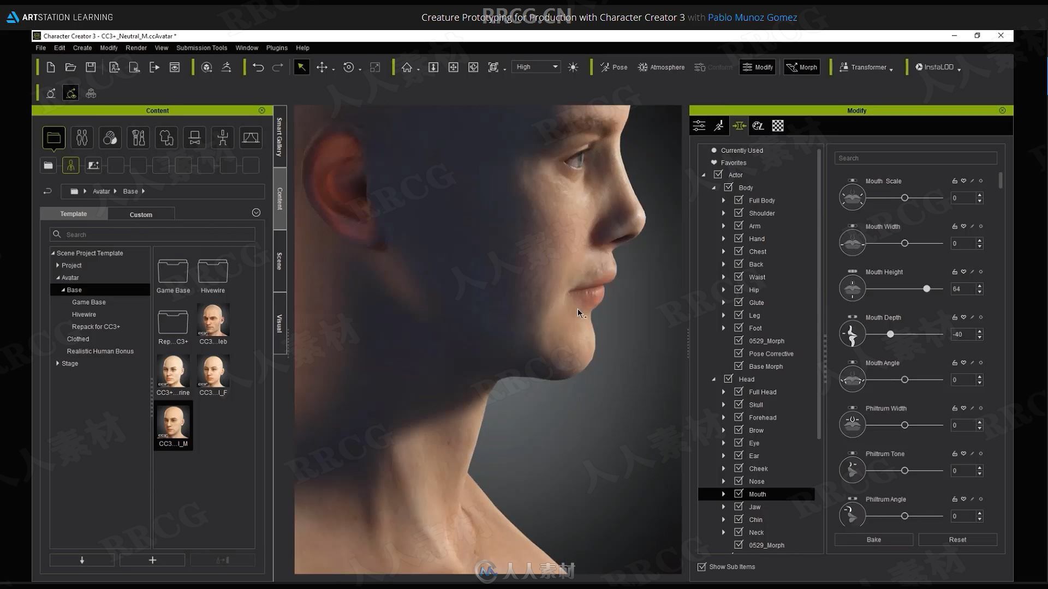
Task: Drag the Mouth Height slider
Action: tap(927, 289)
